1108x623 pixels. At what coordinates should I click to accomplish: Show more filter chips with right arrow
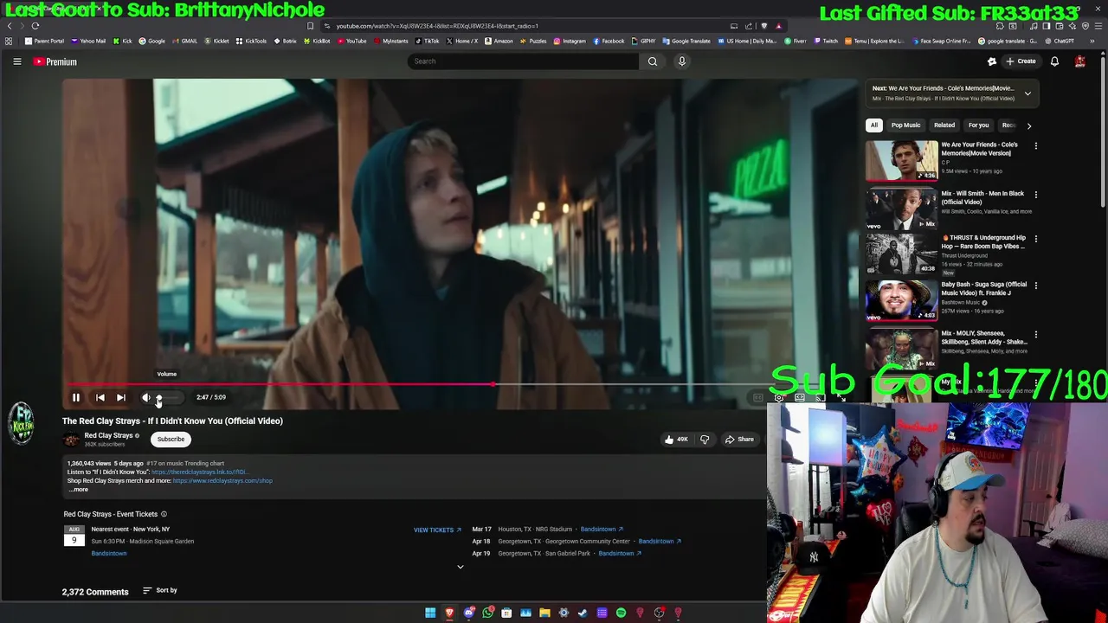pyautogui.click(x=1029, y=125)
